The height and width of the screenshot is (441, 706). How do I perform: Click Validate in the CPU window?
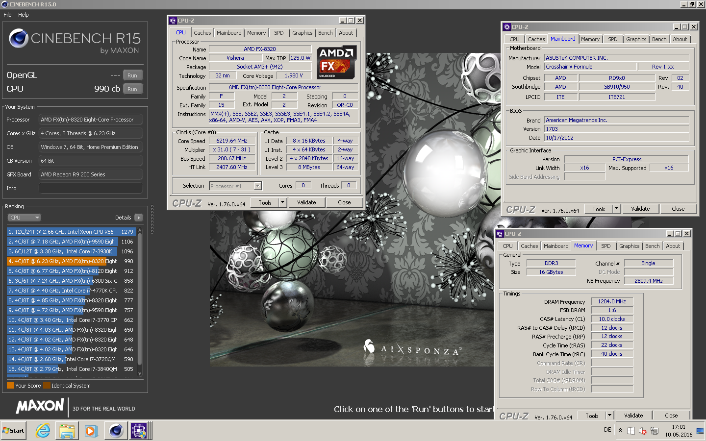[x=306, y=202]
